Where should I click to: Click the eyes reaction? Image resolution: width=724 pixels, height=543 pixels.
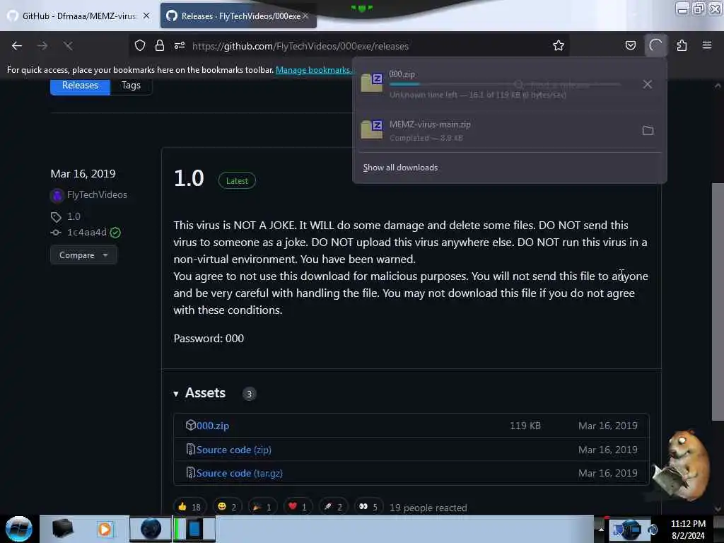coord(368,507)
